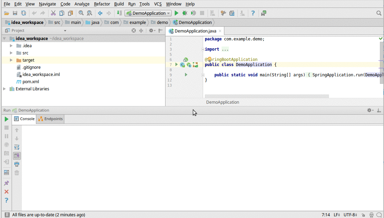Screen dimensions: 384x218
Task: Click the Spring bean gutter icon on line 6
Action: pyautogui.click(x=186, y=60)
